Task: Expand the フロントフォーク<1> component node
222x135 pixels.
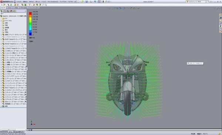Action: click(x=1, y=74)
